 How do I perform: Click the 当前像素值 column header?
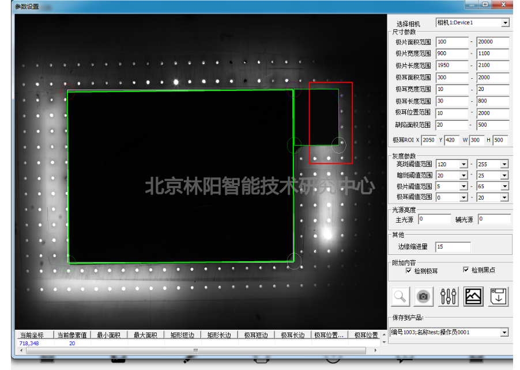point(71,335)
